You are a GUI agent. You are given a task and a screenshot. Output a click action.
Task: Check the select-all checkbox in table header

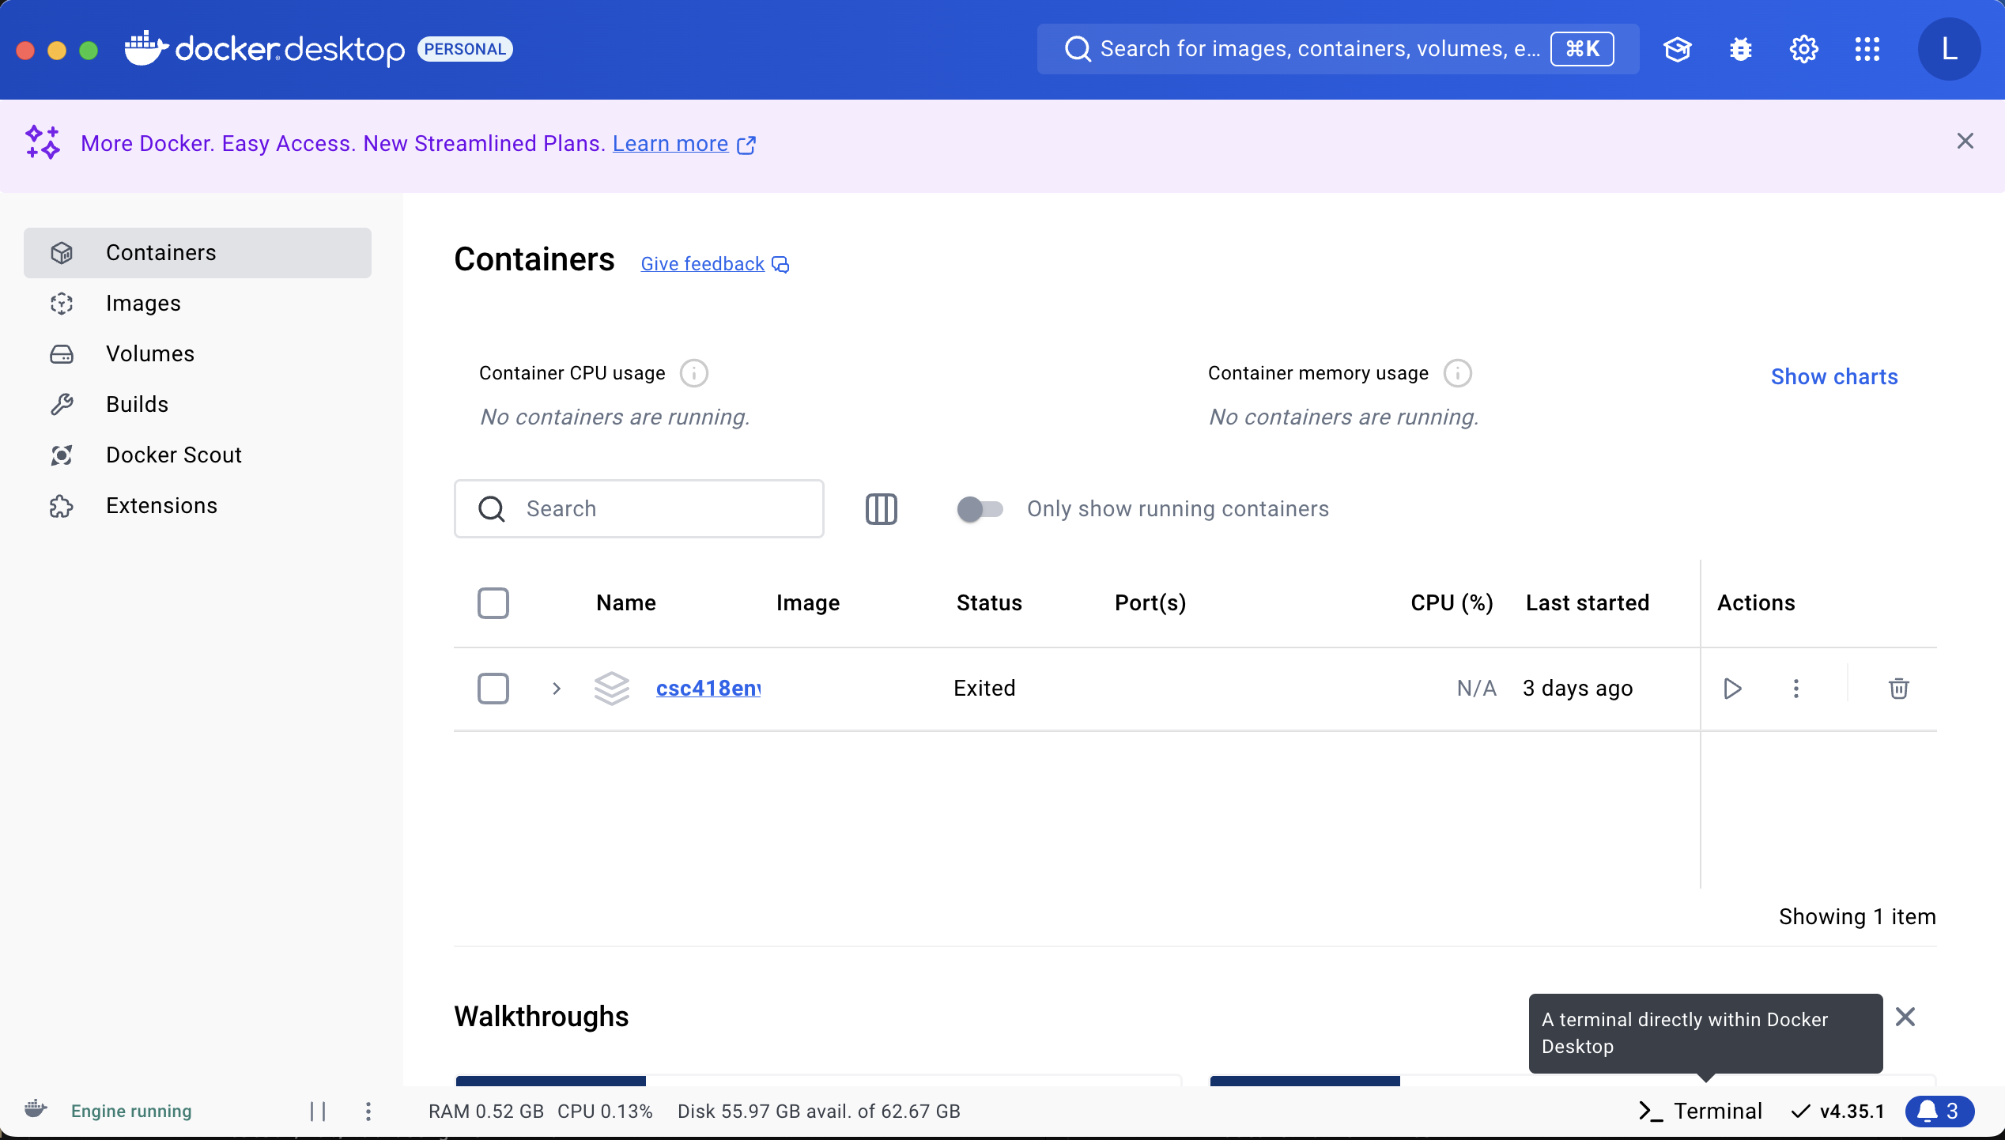click(x=493, y=603)
